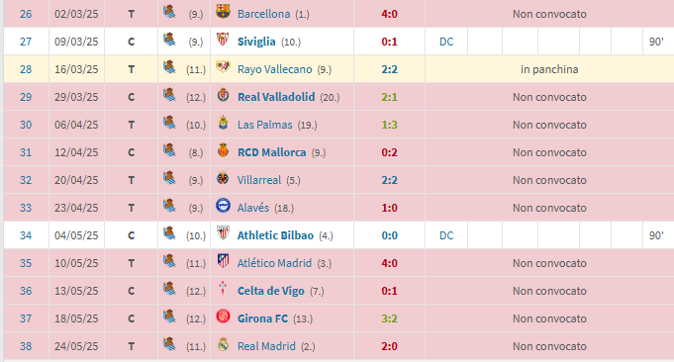Click DC position in Athletic Bilbao row
This screenshot has height=362, width=674.
point(446,235)
